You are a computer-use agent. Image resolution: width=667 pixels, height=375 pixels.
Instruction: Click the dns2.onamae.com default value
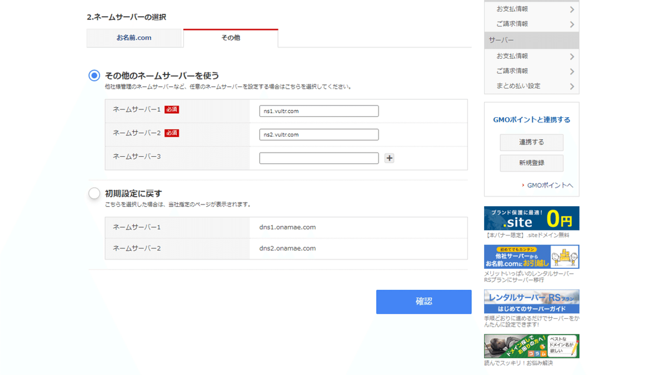click(x=287, y=248)
